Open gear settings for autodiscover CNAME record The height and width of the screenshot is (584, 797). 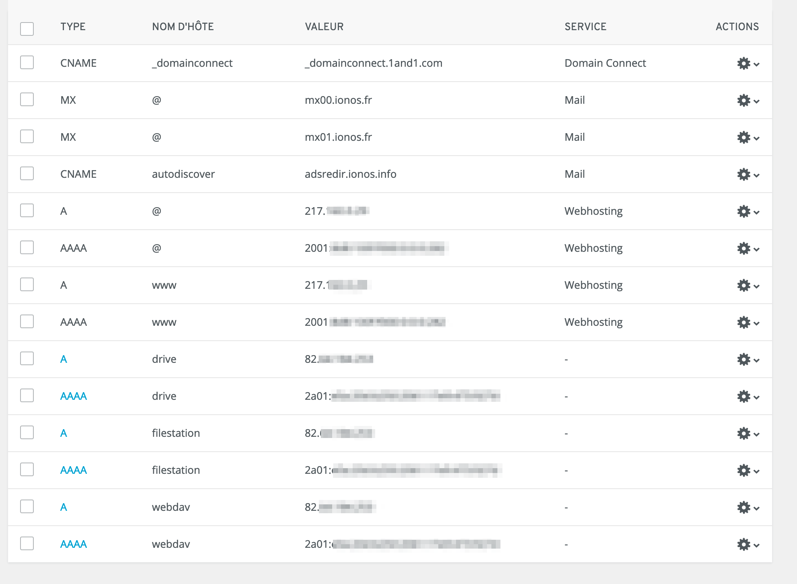tap(744, 175)
